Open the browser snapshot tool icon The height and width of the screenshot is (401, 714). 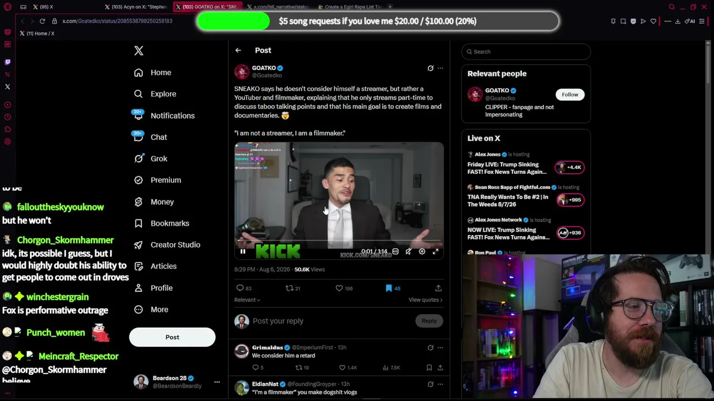pos(623,21)
